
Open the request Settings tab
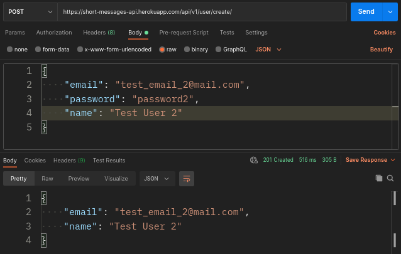coord(256,33)
